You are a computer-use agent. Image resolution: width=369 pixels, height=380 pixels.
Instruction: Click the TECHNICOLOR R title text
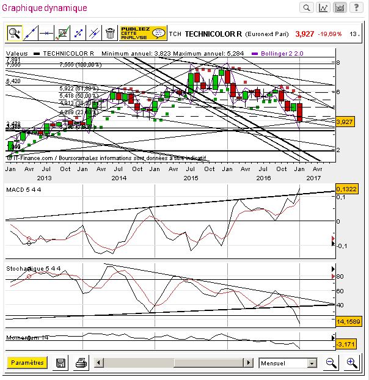pos(213,34)
